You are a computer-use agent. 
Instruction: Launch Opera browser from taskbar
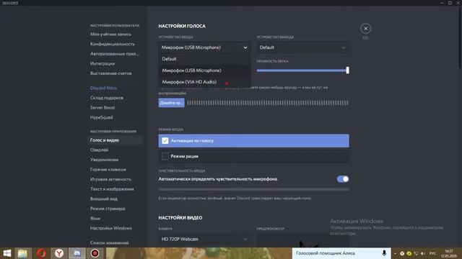(41, 253)
